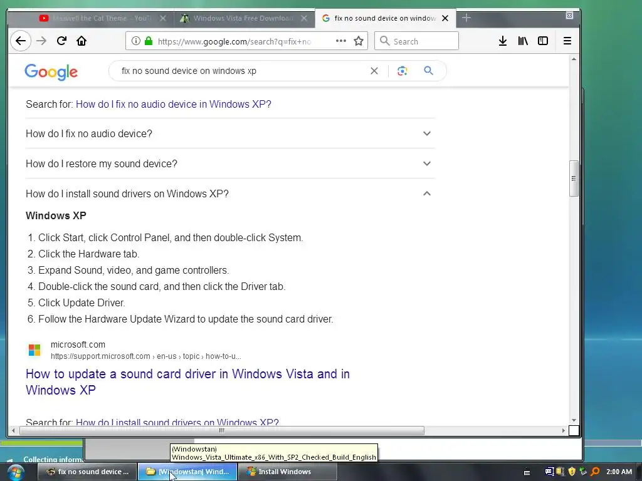Close the Windows Vista Free Download tab

tap(304, 18)
